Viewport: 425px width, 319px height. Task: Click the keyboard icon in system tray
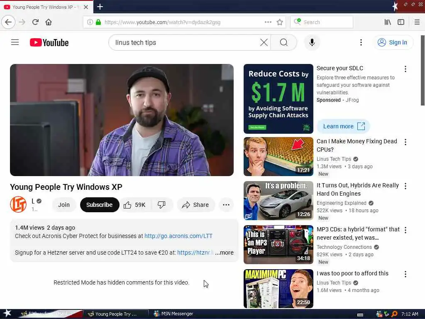(x=360, y=315)
